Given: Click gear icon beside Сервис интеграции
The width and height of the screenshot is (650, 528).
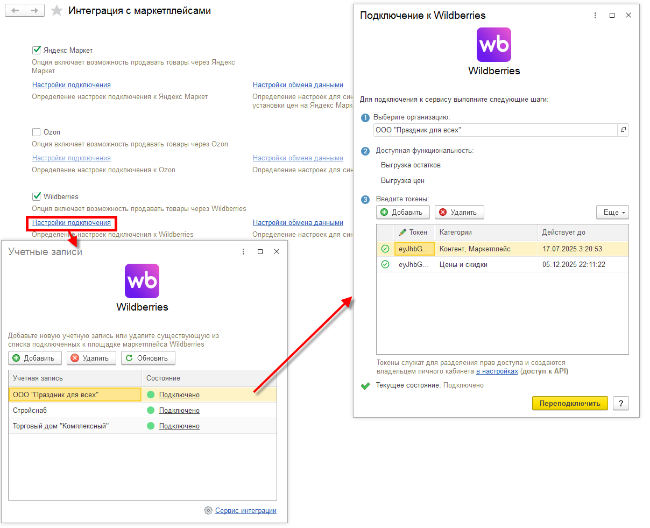Looking at the screenshot, I should [208, 510].
